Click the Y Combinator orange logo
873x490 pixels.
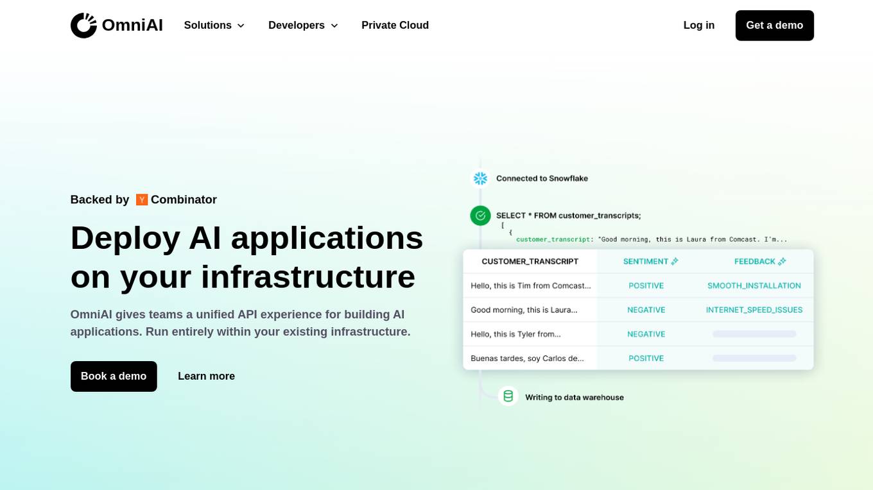[x=142, y=199]
